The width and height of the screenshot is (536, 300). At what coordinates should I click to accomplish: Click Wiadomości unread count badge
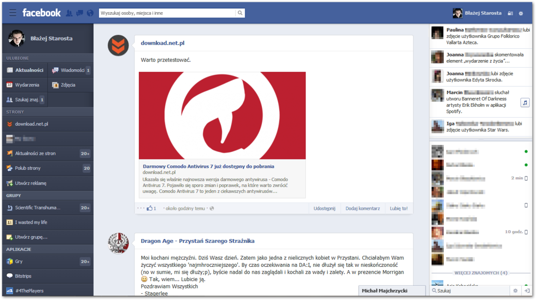click(x=88, y=70)
